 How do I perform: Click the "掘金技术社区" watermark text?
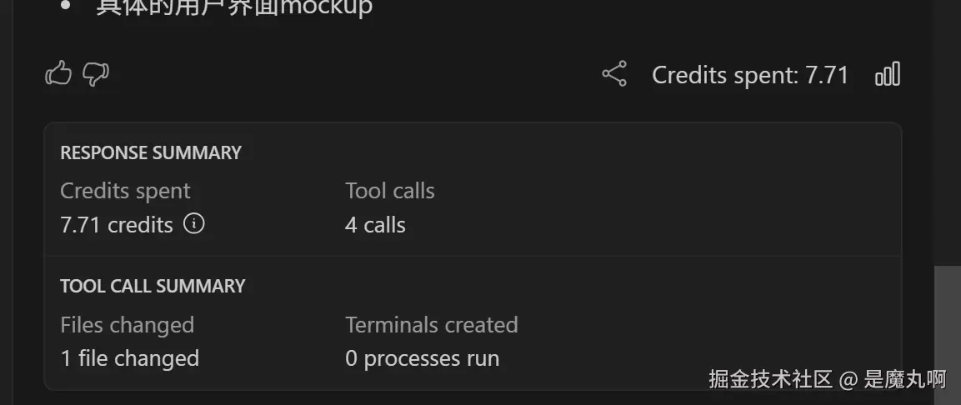click(771, 380)
